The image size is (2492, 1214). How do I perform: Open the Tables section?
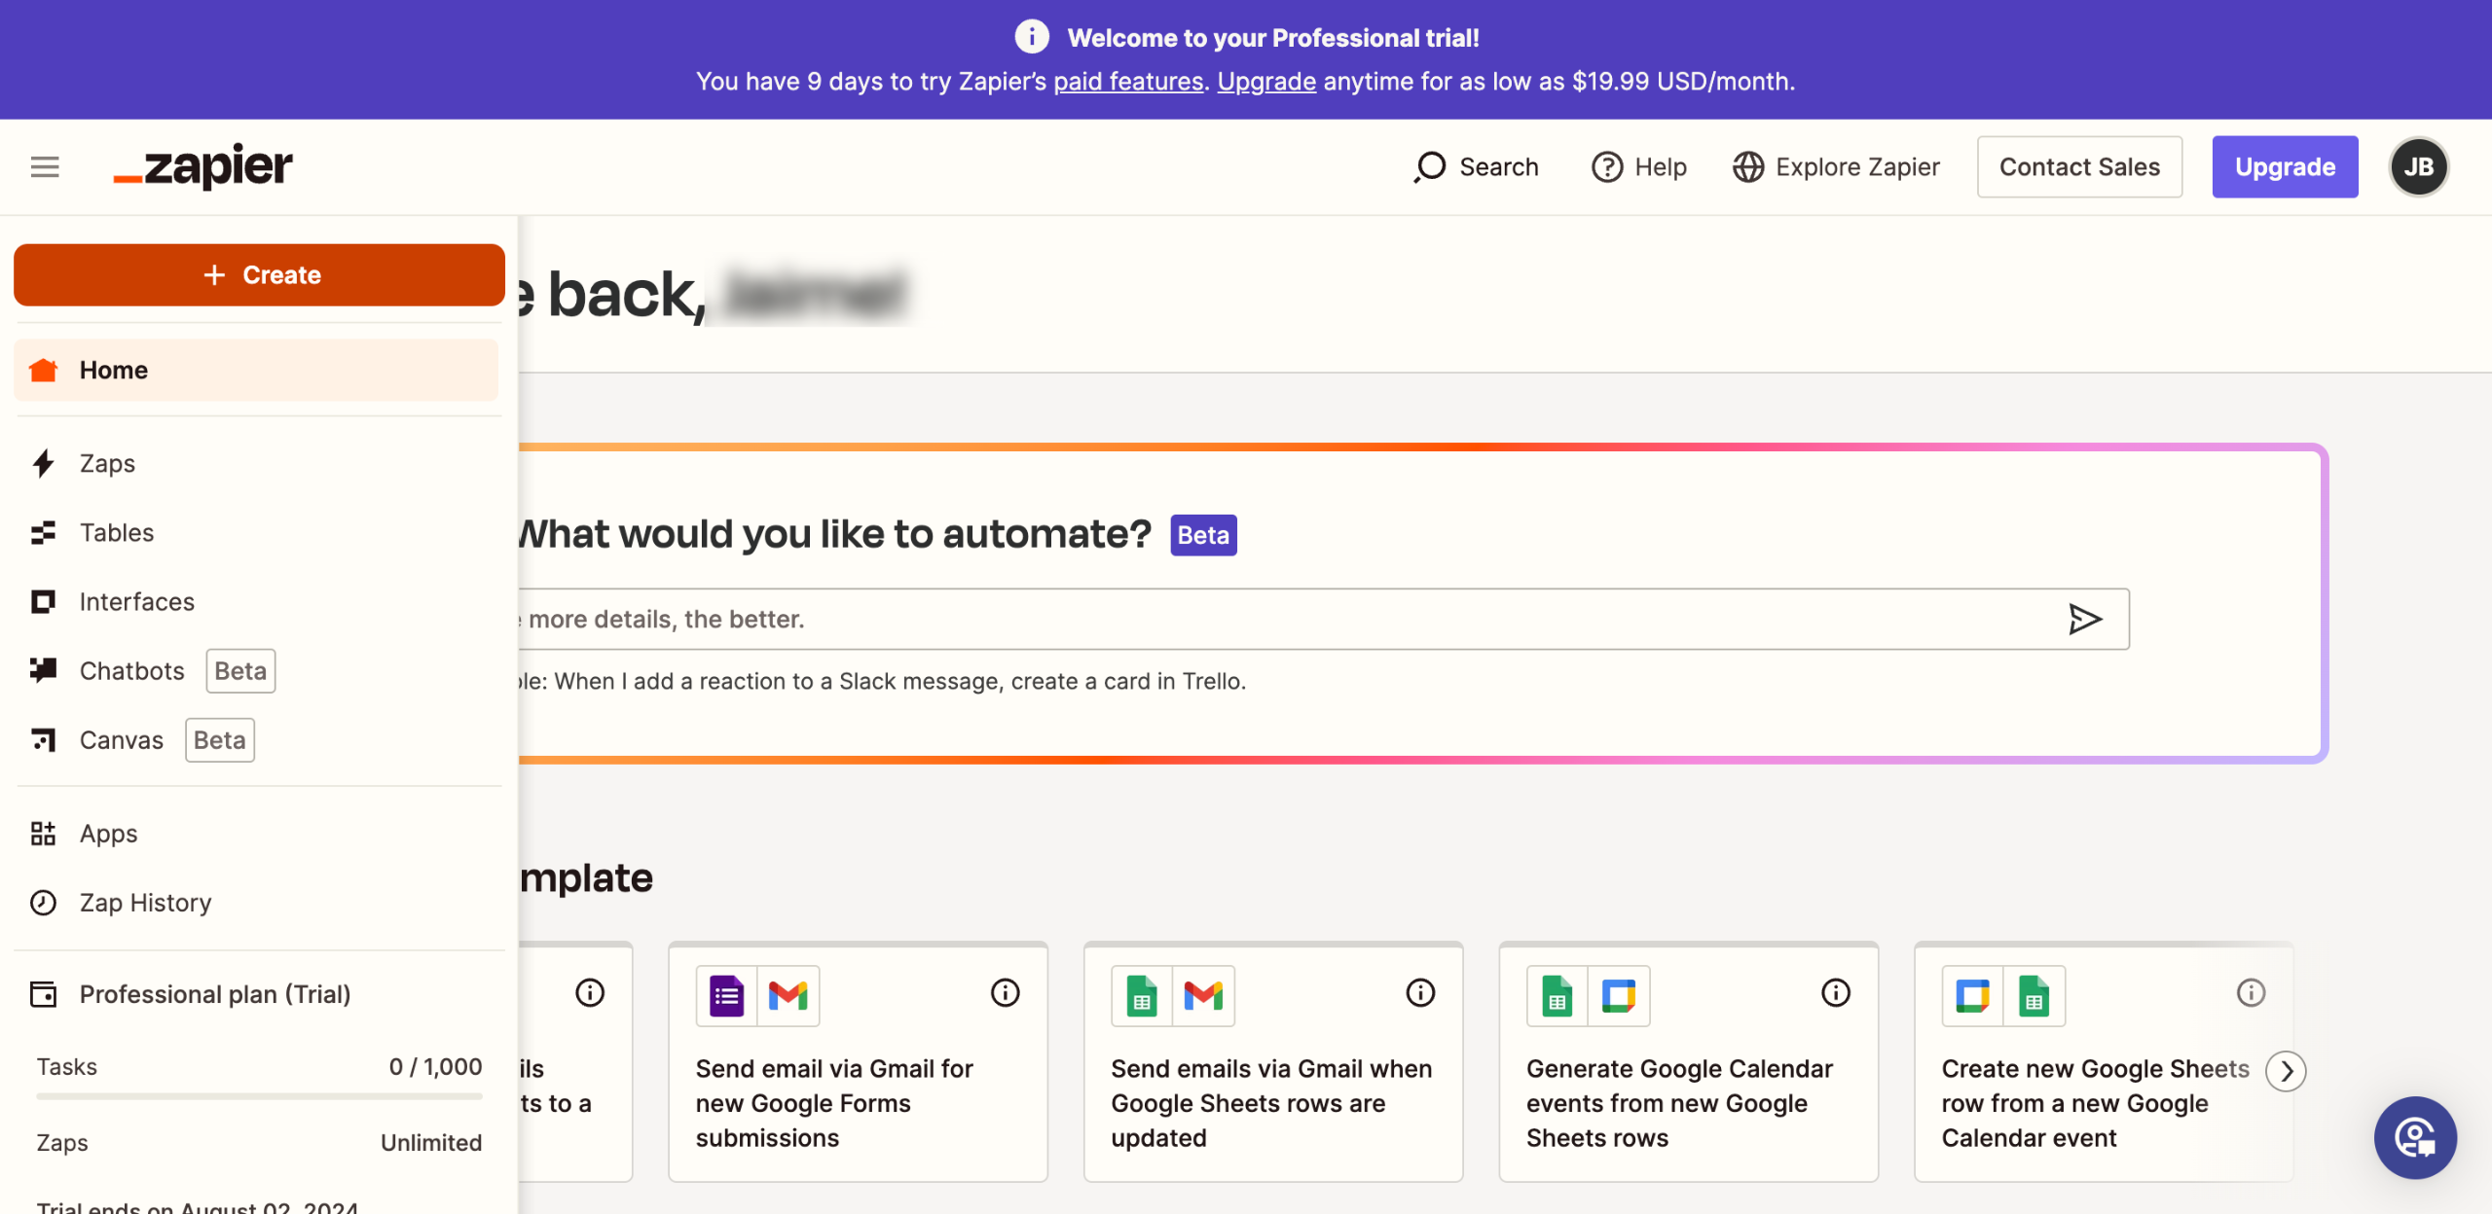116,533
